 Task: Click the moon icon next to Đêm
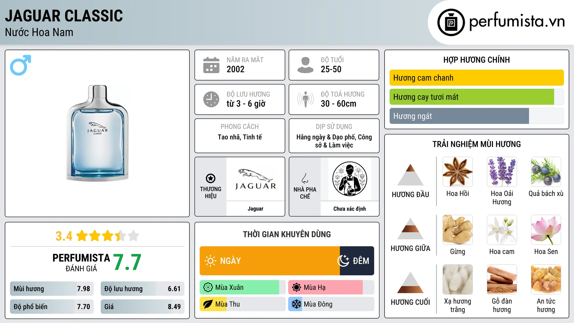pos(343,261)
